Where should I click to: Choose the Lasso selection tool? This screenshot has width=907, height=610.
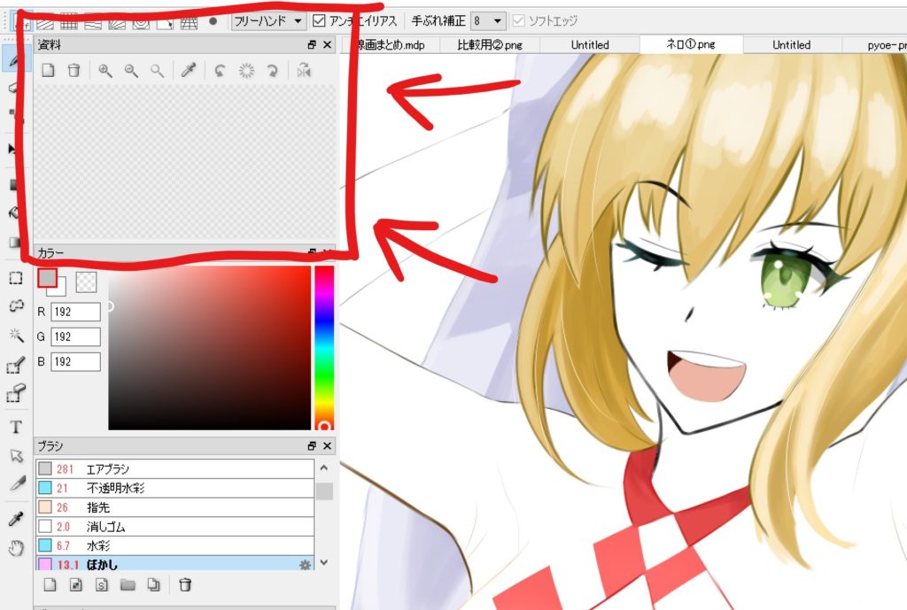[15, 306]
